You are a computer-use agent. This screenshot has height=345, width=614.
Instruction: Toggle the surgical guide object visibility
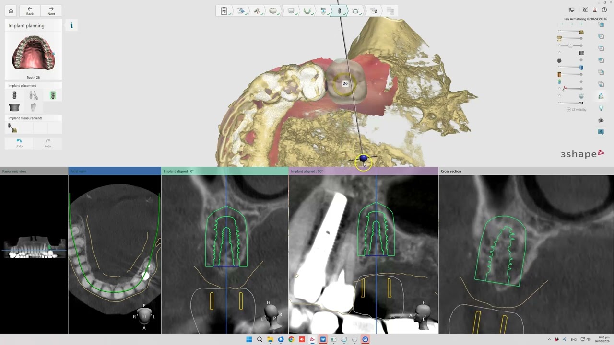[581, 96]
